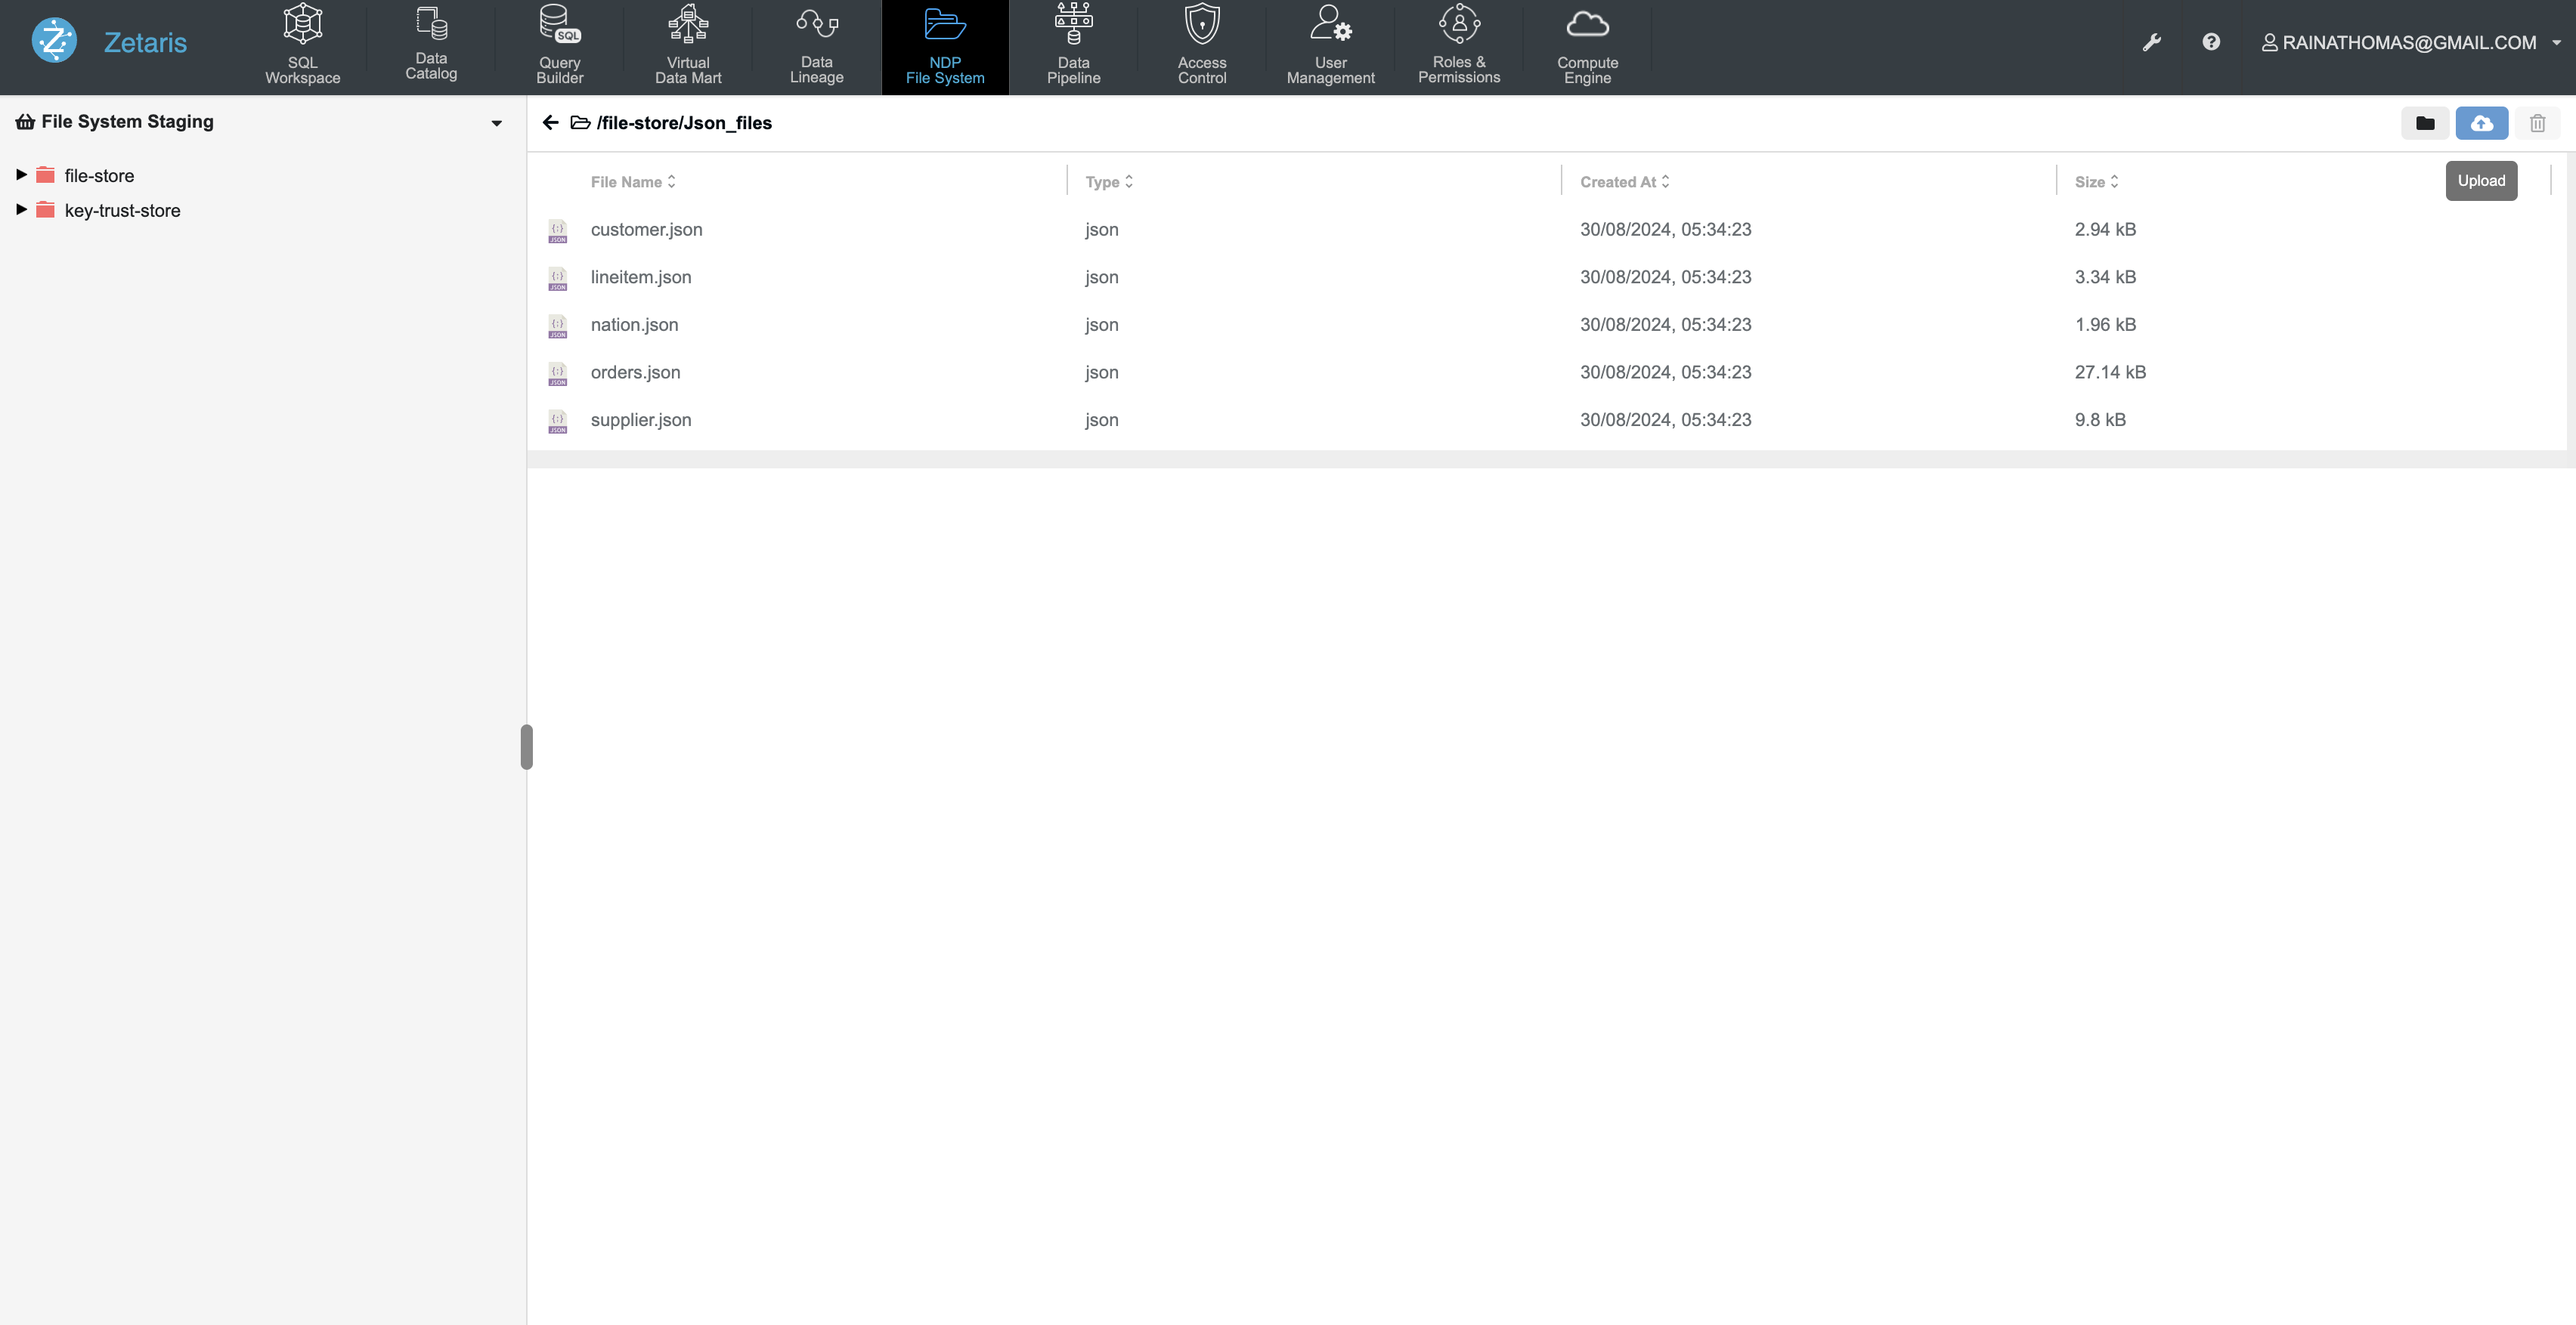Go to Data Pipeline section
2576x1325 pixels.
point(1073,46)
